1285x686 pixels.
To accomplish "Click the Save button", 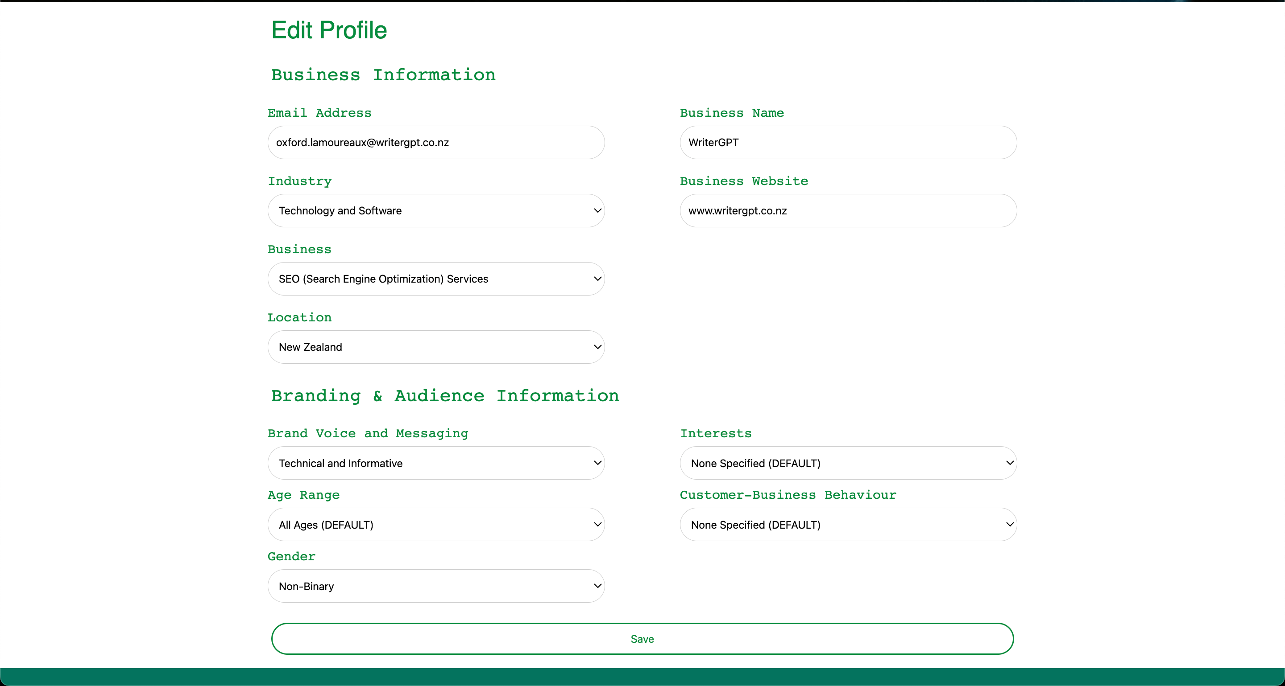I will (642, 639).
